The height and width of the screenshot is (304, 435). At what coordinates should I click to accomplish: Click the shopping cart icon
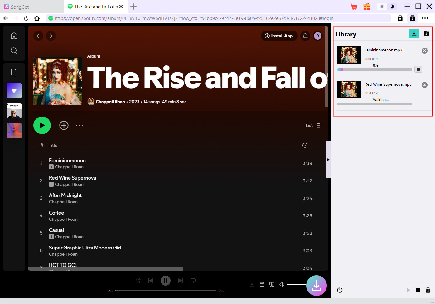point(354,7)
